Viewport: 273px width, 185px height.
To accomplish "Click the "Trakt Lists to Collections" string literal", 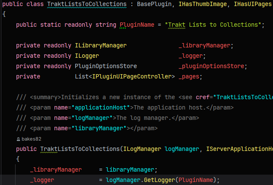I will pos(213,25).
